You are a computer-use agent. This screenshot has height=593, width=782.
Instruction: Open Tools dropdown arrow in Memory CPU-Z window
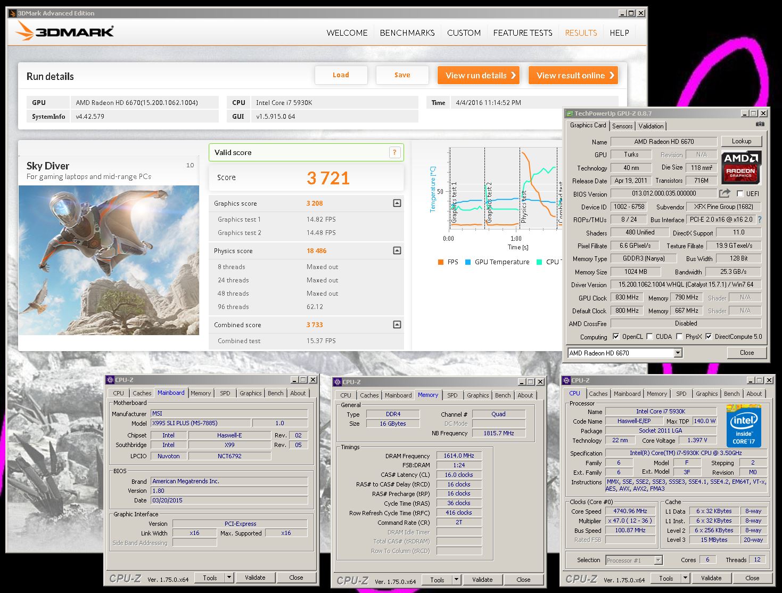pos(456,579)
